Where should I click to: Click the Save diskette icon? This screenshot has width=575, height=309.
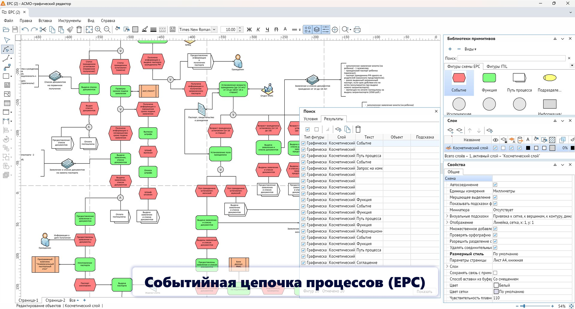point(15,29)
